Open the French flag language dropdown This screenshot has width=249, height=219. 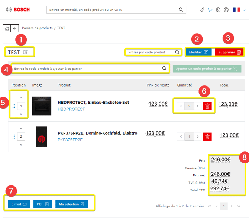(x=239, y=10)
